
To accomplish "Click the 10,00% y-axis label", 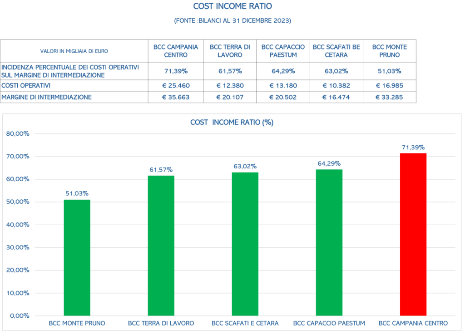I will 18,293.
